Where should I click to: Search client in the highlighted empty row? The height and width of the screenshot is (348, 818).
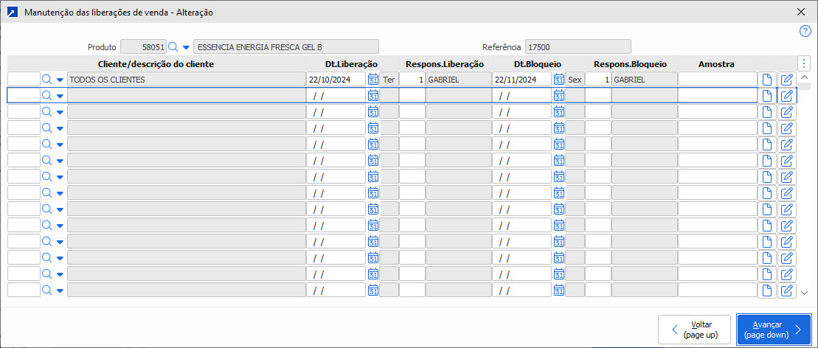(47, 95)
